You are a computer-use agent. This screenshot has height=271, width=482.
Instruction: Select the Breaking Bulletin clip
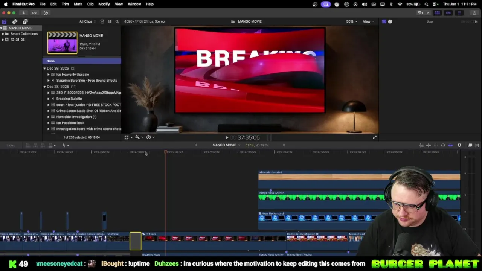coord(69,99)
